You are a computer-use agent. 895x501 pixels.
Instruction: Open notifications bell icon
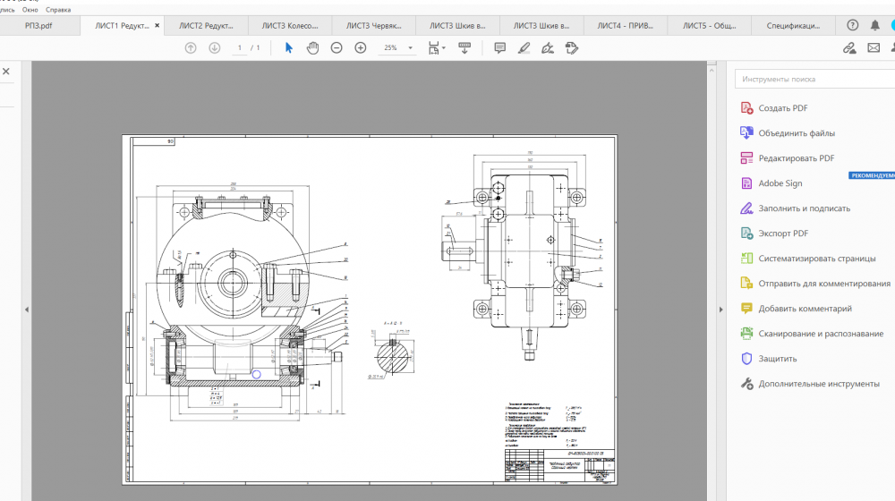click(875, 25)
